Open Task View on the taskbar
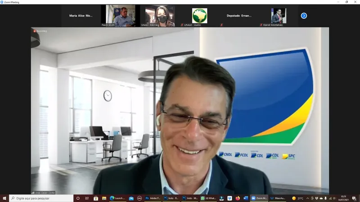The height and width of the screenshot is (202, 360). click(87, 198)
